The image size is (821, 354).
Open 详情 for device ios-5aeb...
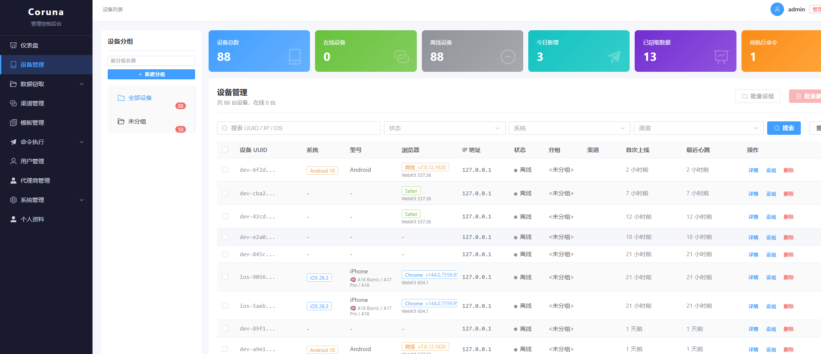coord(753,306)
